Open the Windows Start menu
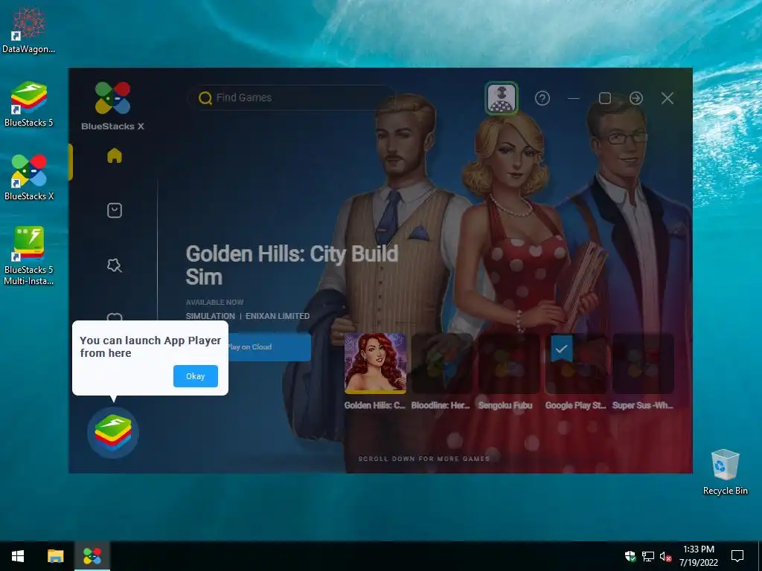This screenshot has height=571, width=762. 18,556
